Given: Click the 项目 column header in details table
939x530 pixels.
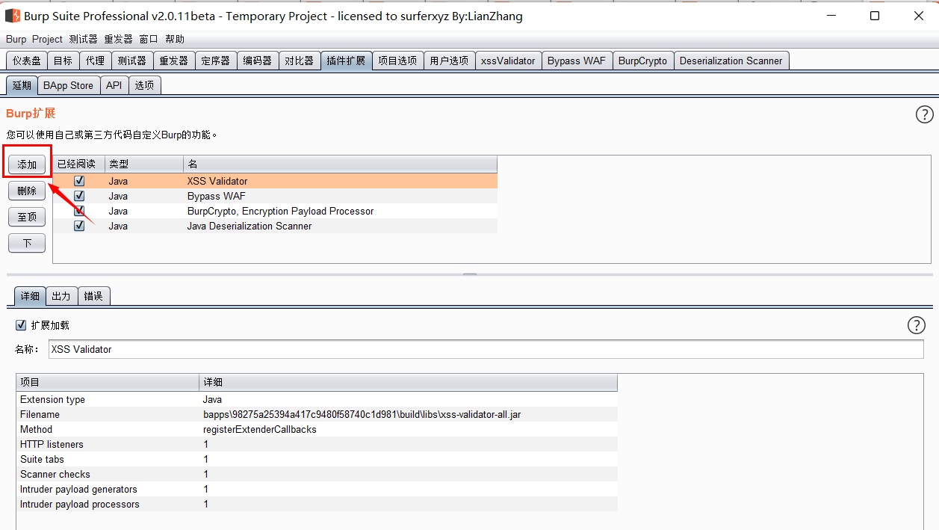Looking at the screenshot, I should [x=108, y=382].
